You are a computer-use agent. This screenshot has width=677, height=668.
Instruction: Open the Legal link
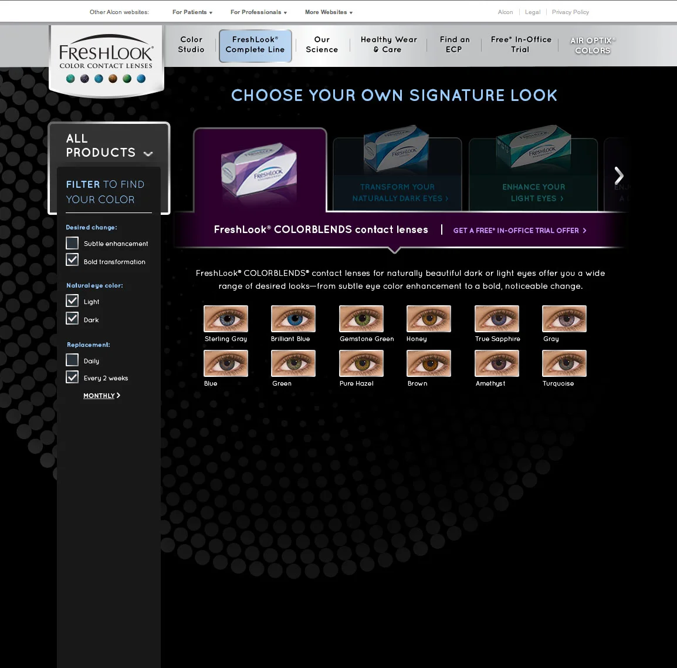tap(532, 12)
